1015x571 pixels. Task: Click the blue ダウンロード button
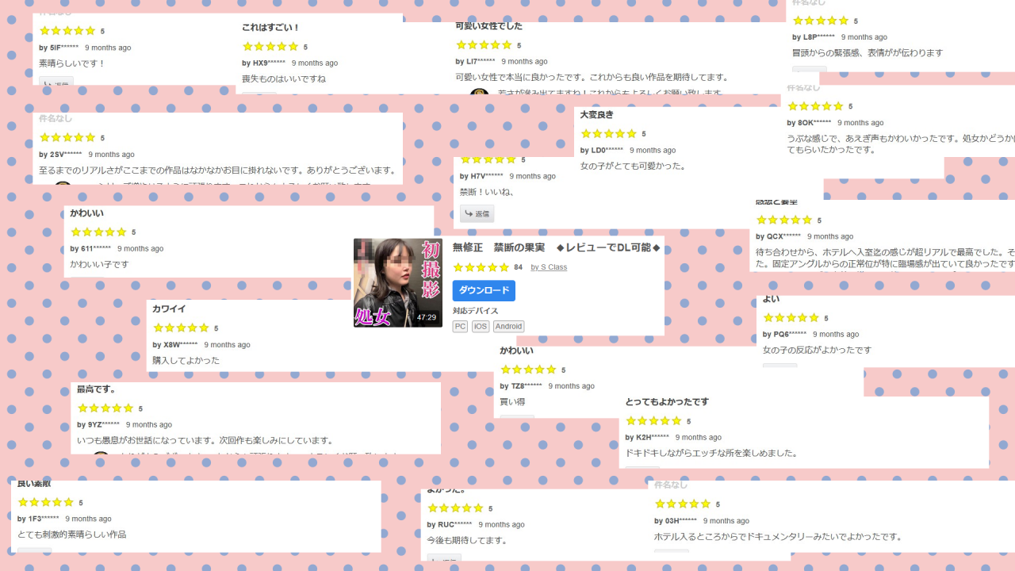click(484, 290)
